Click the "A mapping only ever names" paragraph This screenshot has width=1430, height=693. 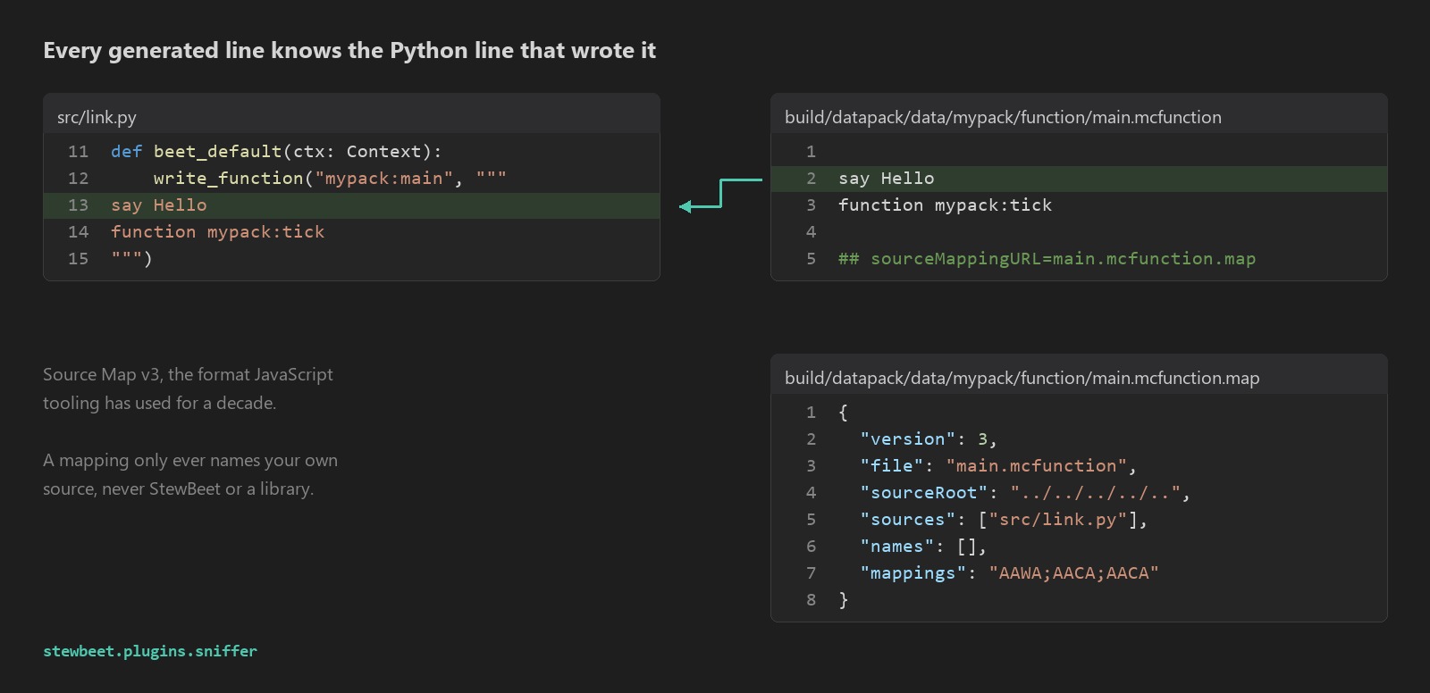pyautogui.click(x=190, y=474)
